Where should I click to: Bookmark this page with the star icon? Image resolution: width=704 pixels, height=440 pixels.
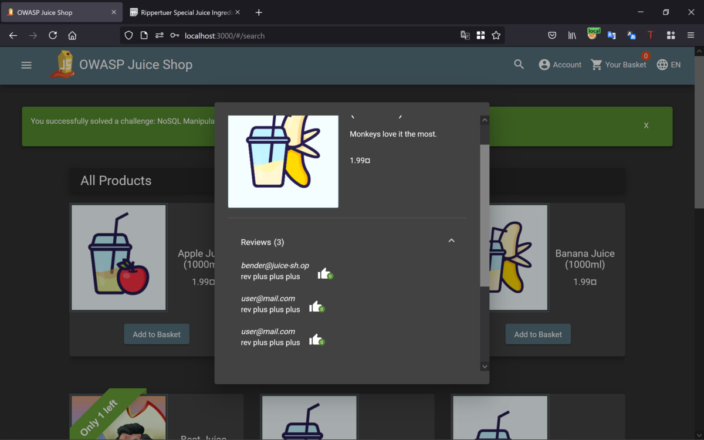(496, 35)
